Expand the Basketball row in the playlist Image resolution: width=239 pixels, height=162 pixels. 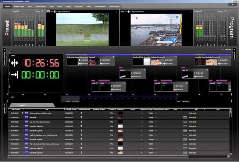pos(9,117)
